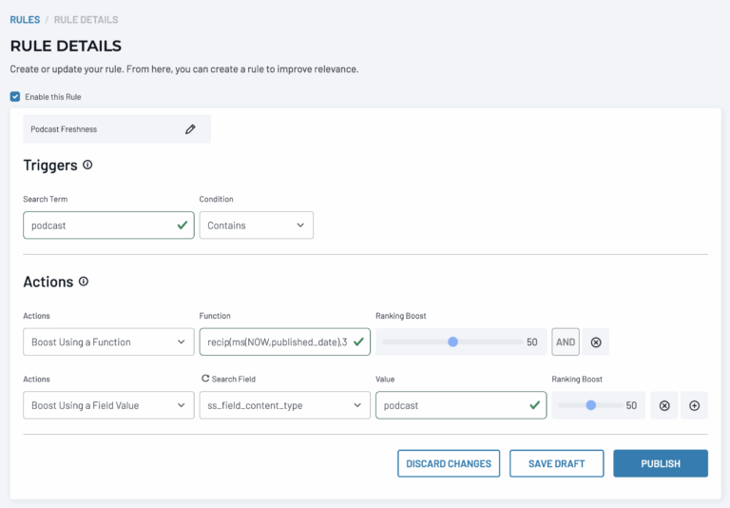The image size is (730, 508).
Task: Click the Podcast Freshness rule name
Action: click(x=64, y=129)
